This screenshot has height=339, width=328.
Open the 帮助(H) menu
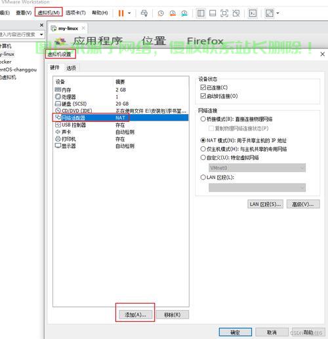100,12
